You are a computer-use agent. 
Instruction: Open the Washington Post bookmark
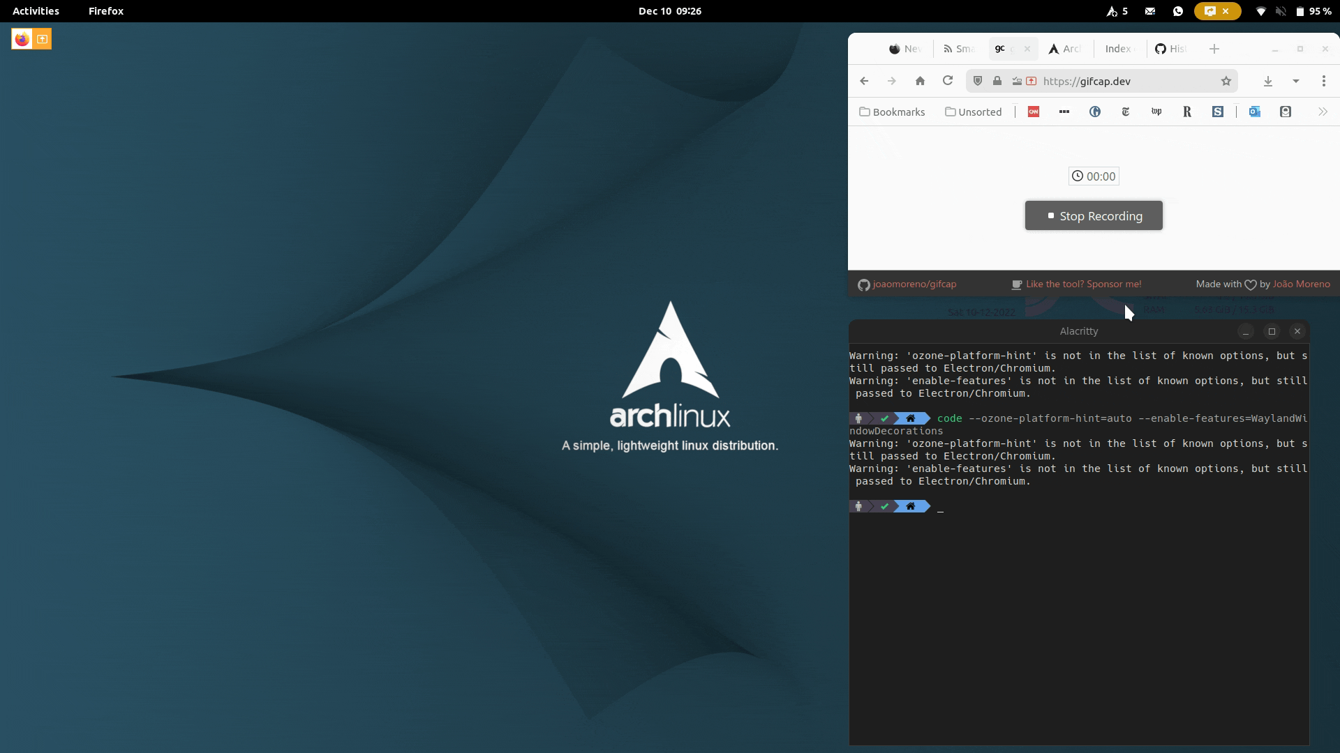(x=1156, y=112)
